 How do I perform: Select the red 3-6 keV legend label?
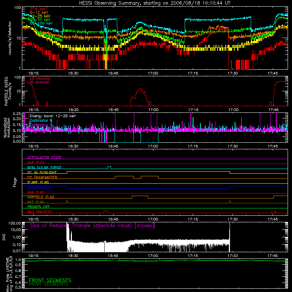(x=38, y=9)
